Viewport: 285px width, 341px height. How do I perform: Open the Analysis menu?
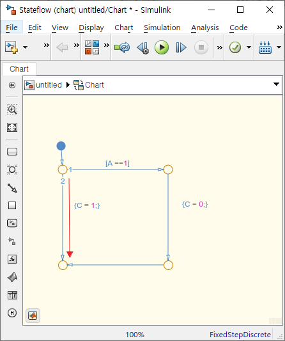[205, 28]
